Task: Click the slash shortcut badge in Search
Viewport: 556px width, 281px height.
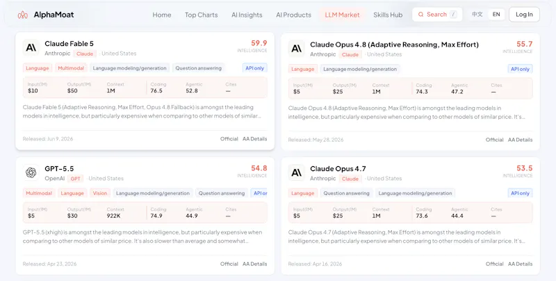Action: [x=453, y=15]
